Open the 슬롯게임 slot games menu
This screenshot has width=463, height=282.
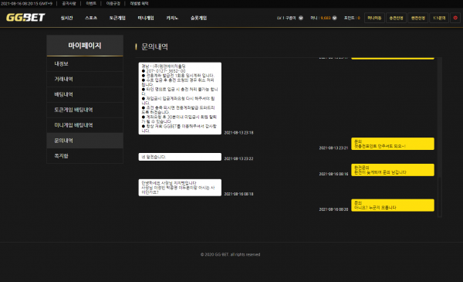199,18
